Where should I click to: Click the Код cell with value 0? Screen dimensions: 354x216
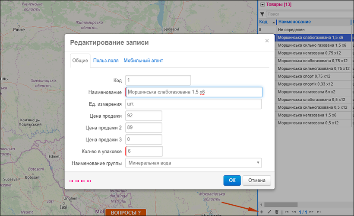pyautogui.click(x=268, y=30)
